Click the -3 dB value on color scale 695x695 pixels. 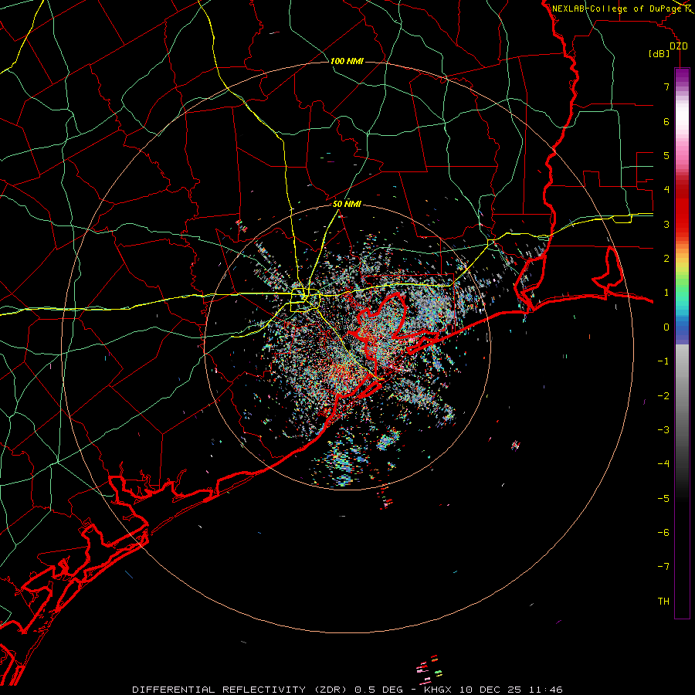663,430
